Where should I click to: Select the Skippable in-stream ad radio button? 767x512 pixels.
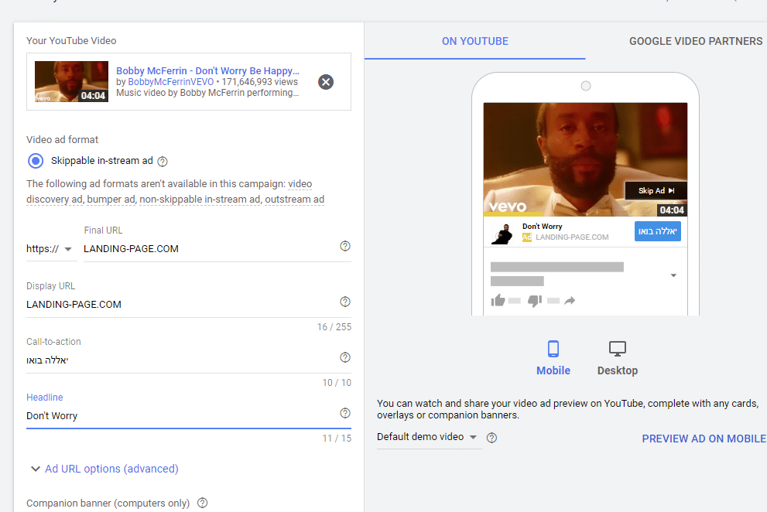click(36, 161)
